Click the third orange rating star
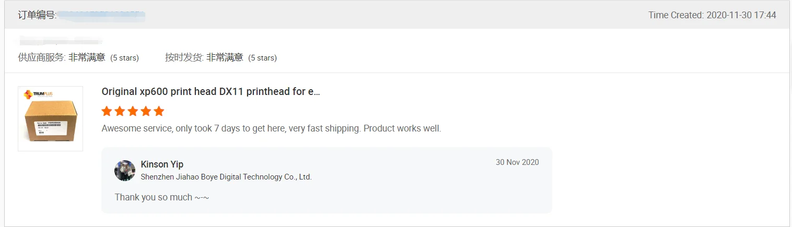The image size is (792, 227). pos(133,111)
